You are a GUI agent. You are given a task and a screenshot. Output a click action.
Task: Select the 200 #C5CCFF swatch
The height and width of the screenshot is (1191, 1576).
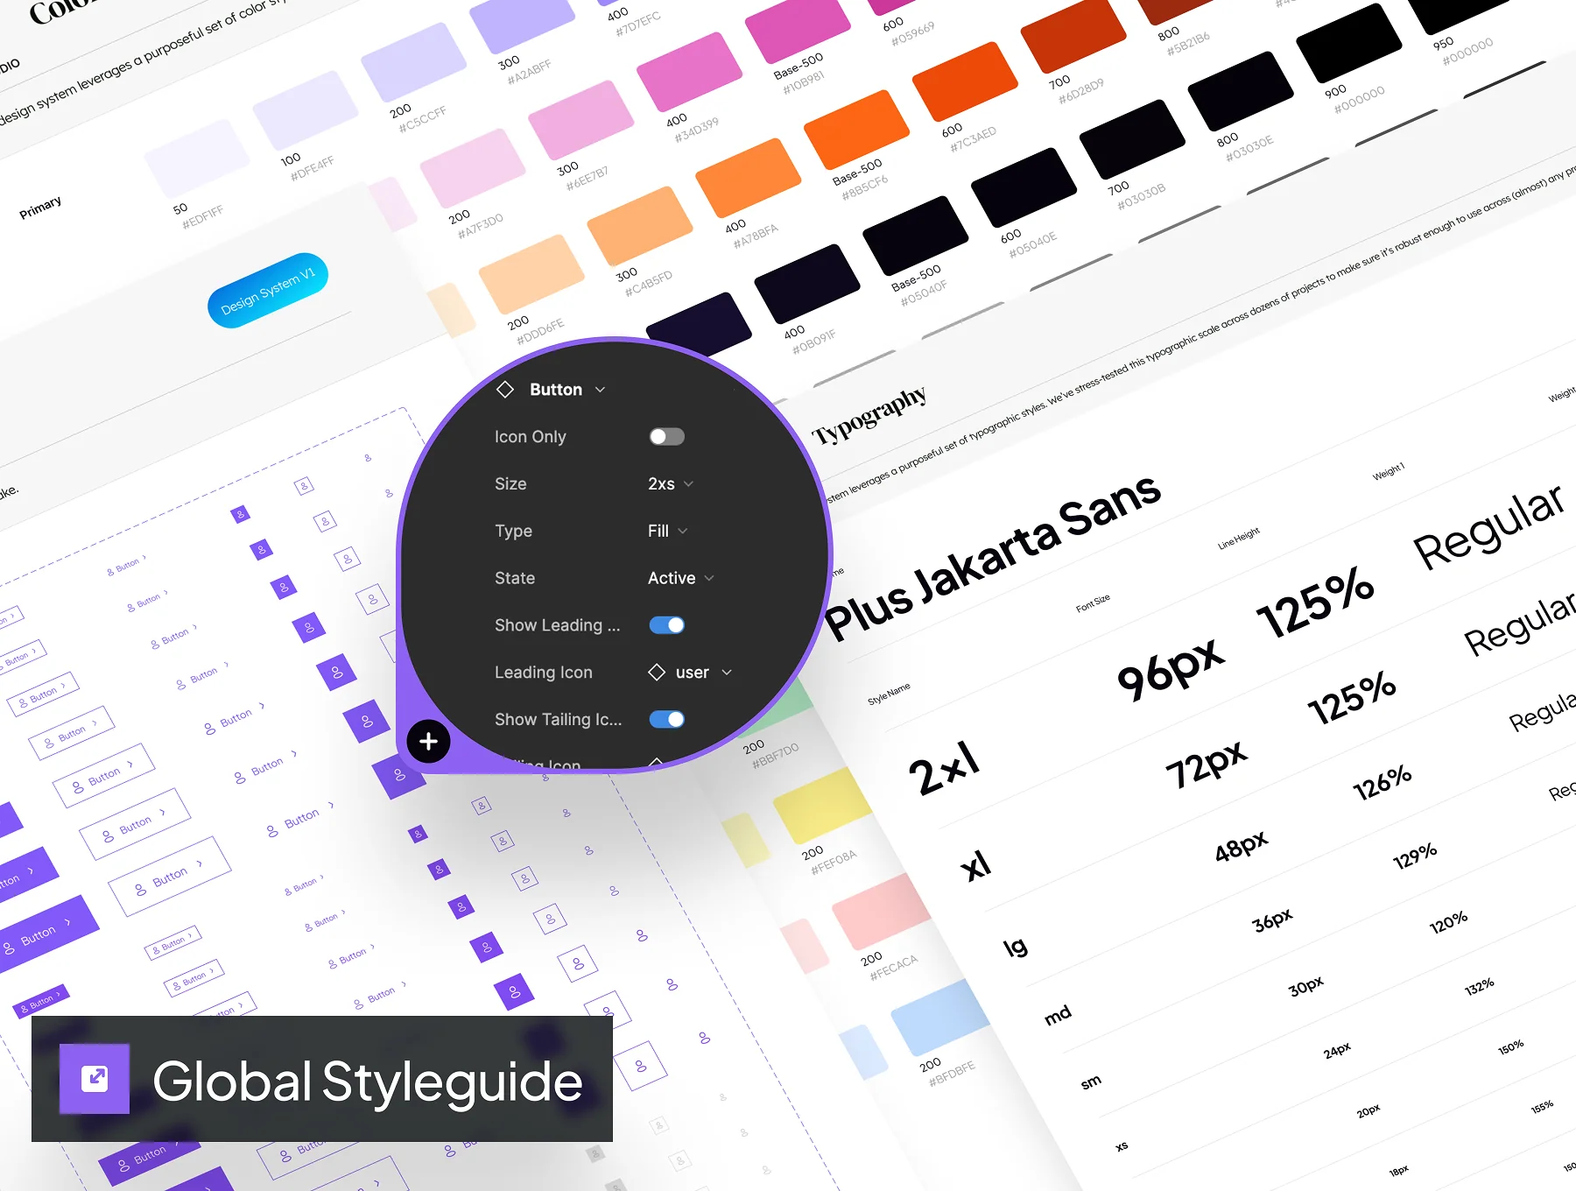click(414, 62)
